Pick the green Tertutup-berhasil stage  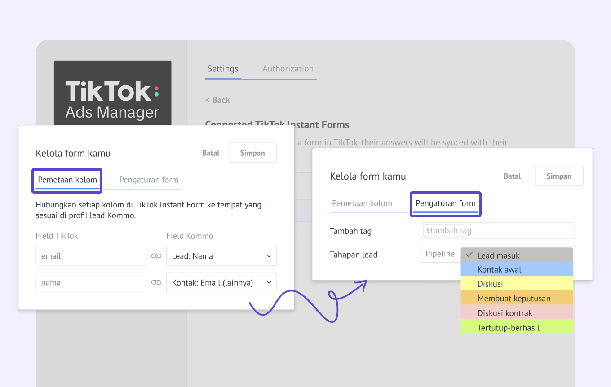point(517,328)
